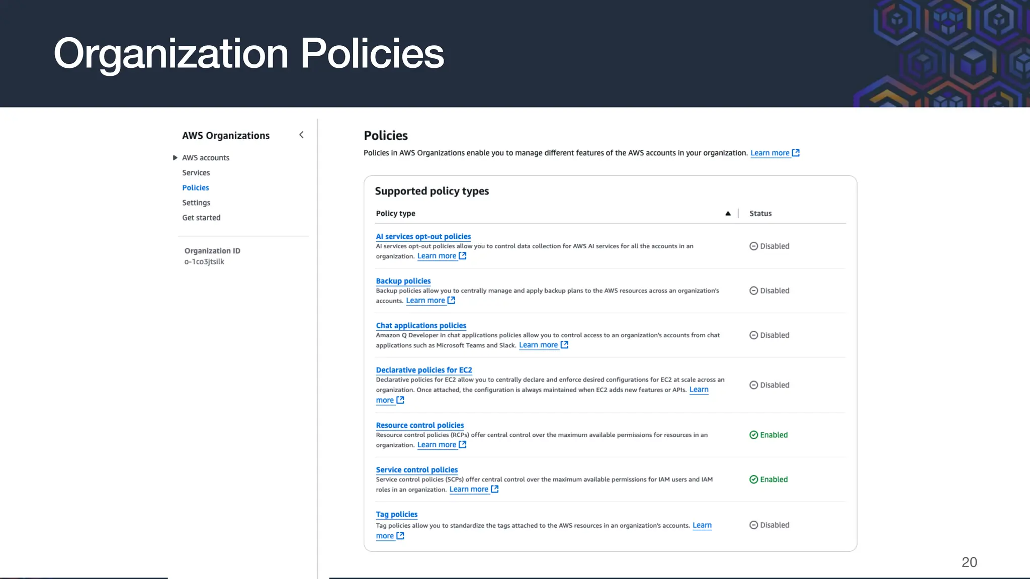Click Learn more under Chat applications policies
Viewport: 1030px width, 579px height.
538,345
